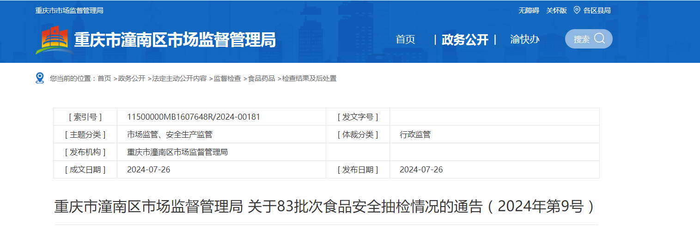Open the 政务公开 navigation menu item
Screen dimensions: 700x232
(464, 40)
